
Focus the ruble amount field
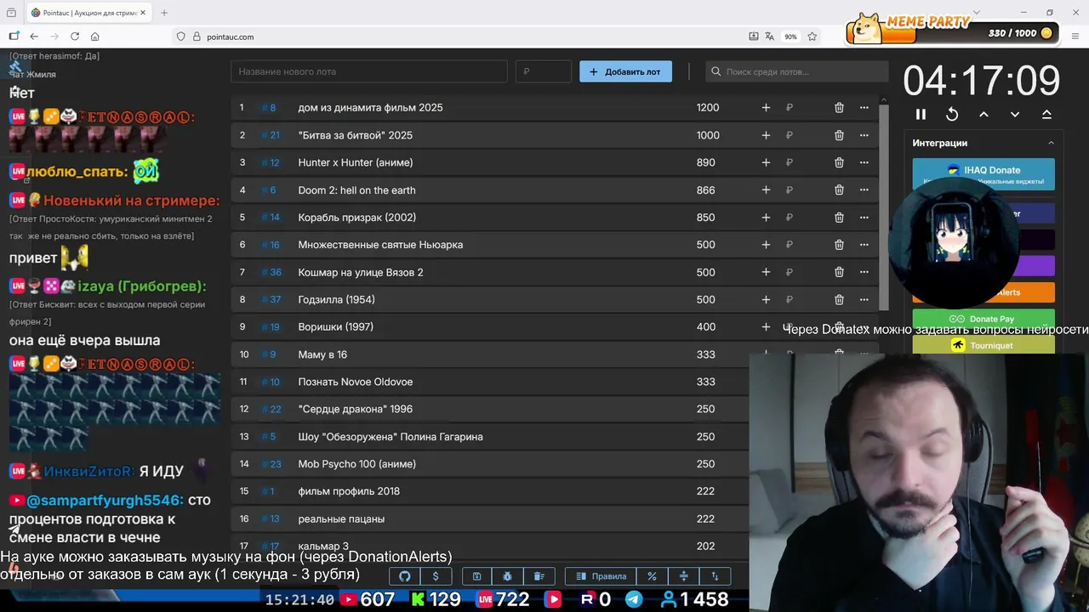pos(543,71)
